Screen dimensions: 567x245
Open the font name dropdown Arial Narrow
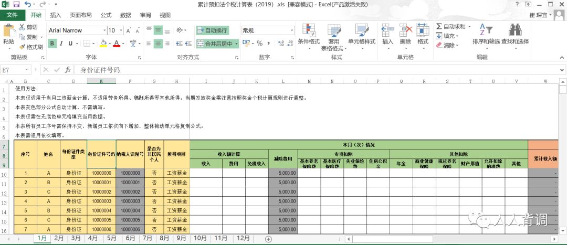104,31
